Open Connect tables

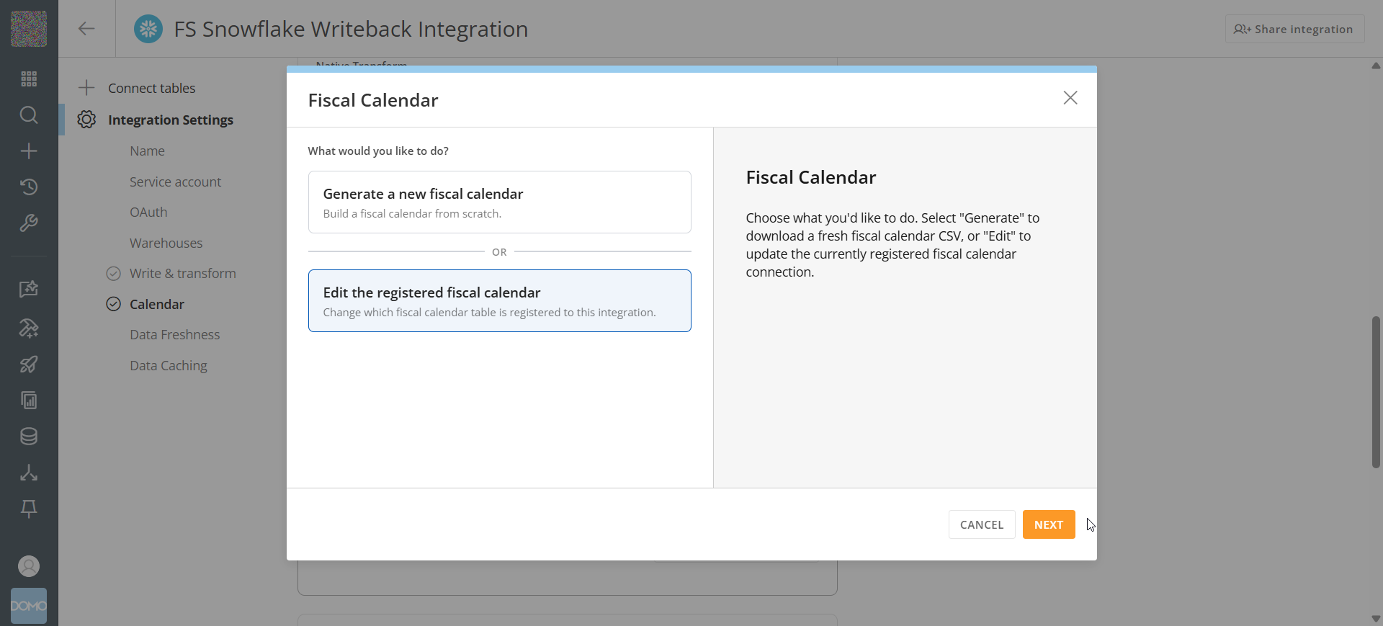click(x=152, y=88)
